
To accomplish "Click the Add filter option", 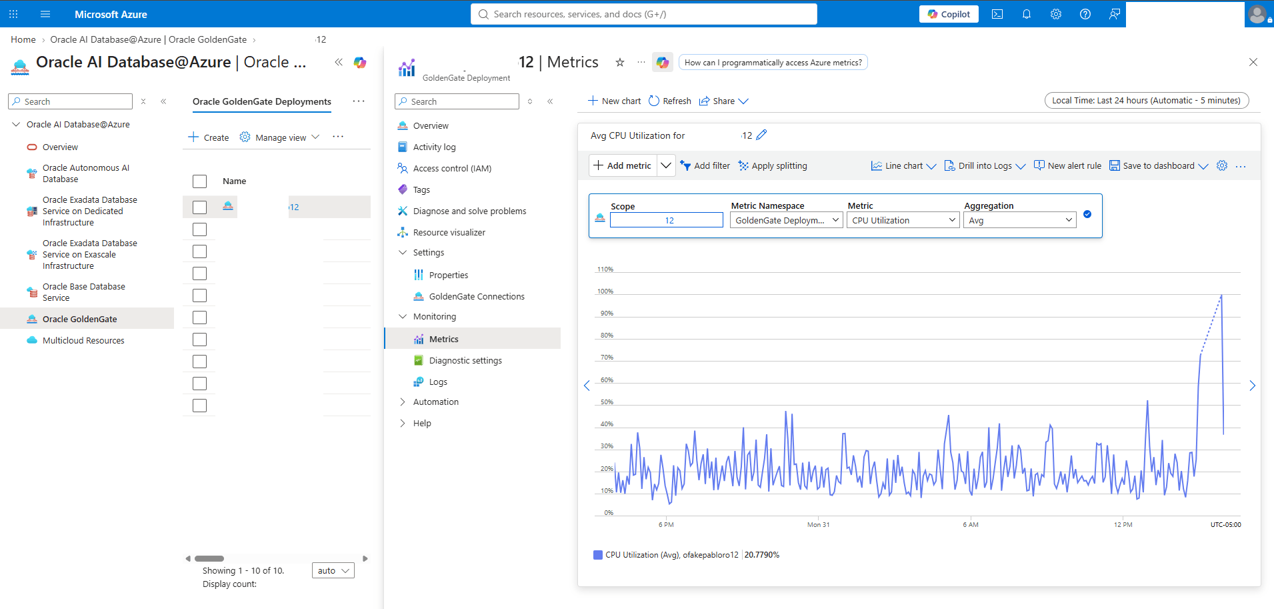I will point(705,165).
